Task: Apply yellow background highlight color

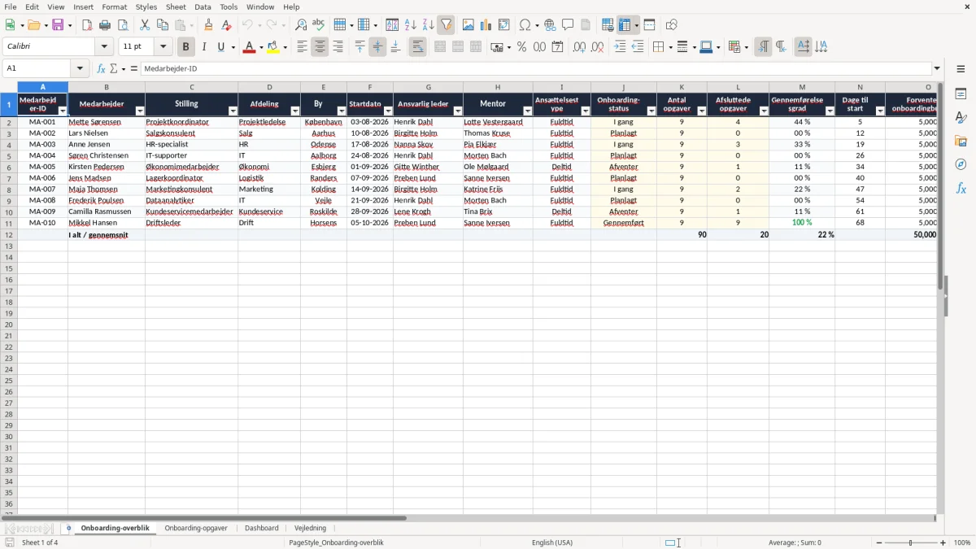Action: (x=273, y=47)
